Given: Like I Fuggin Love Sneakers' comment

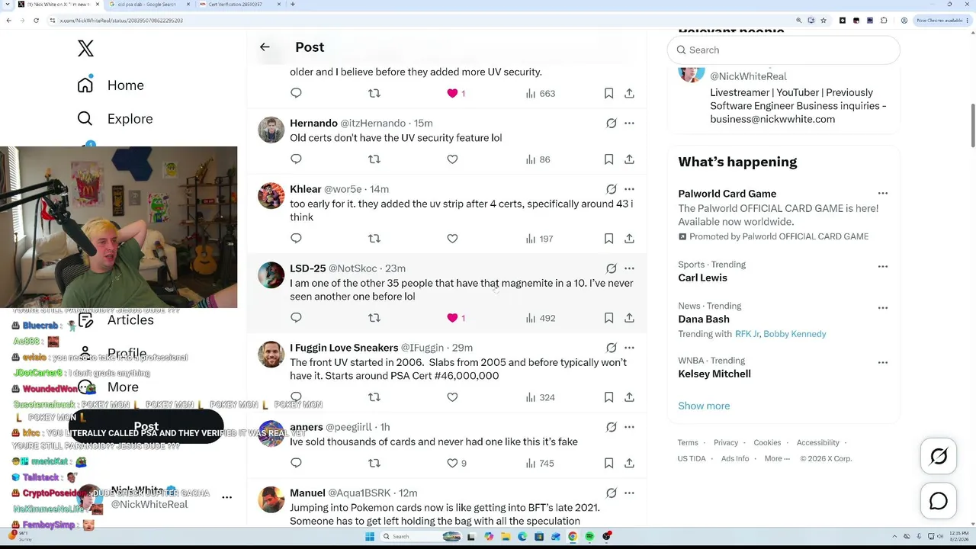Looking at the screenshot, I should pyautogui.click(x=452, y=397).
